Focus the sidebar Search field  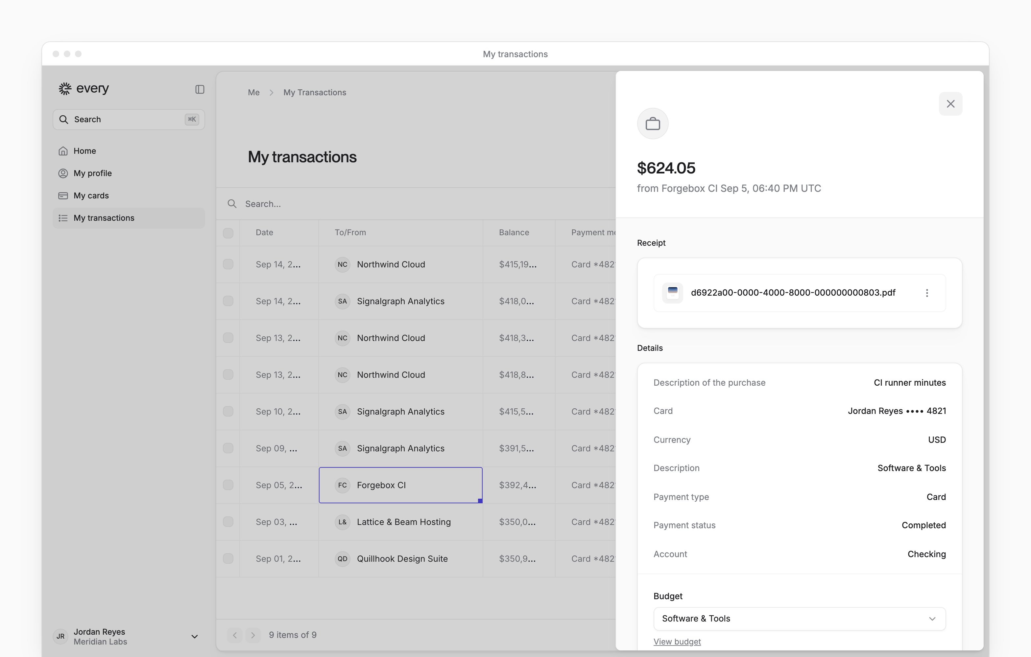point(129,119)
